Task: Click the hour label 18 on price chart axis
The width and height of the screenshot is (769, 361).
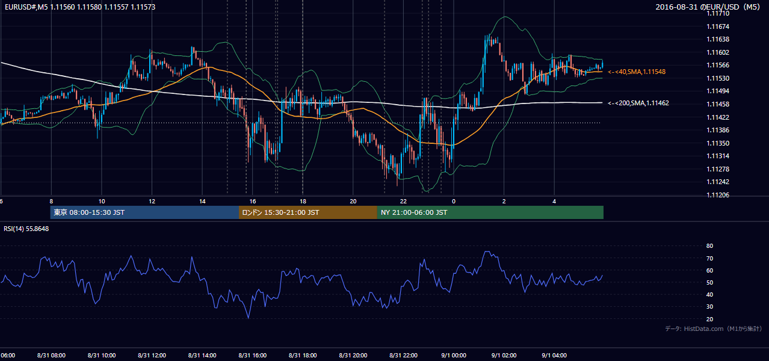Action: 303,201
